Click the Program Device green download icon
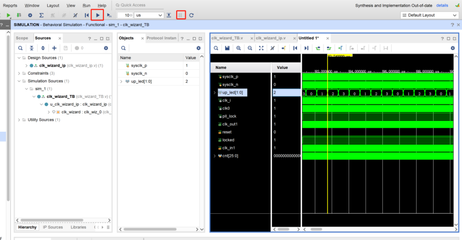The image size is (462, 240). point(19,15)
